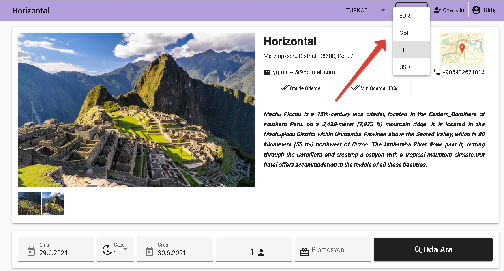Image resolution: width=504 pixels, height=271 pixels.
Task: Click the Giriş account avatar icon
Action: tap(476, 10)
